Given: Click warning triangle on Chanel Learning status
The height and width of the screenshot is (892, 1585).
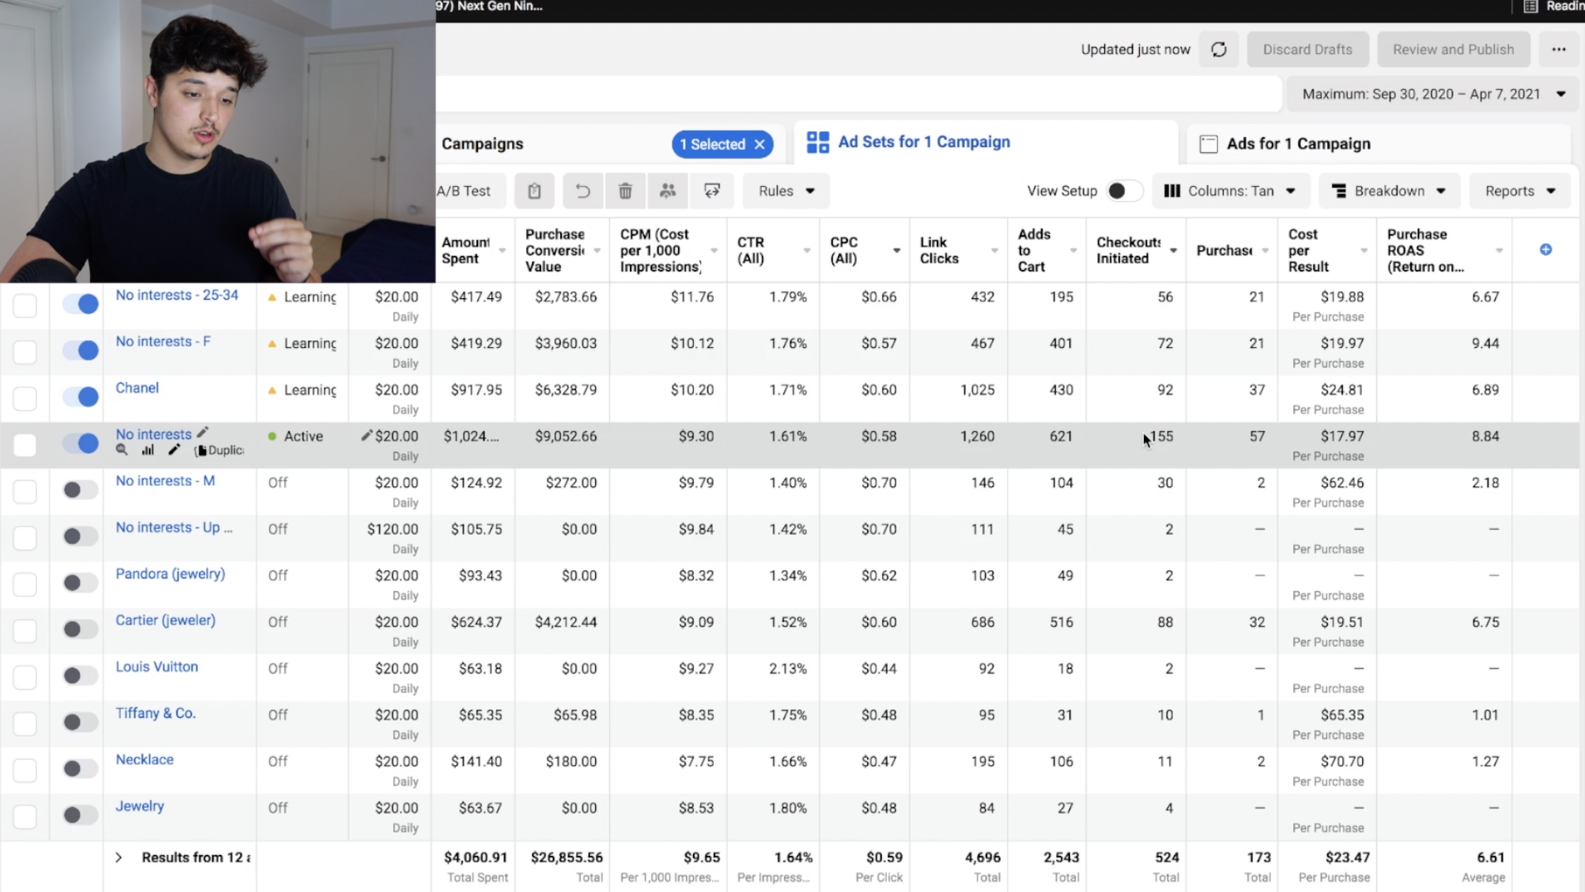Looking at the screenshot, I should pos(272,390).
